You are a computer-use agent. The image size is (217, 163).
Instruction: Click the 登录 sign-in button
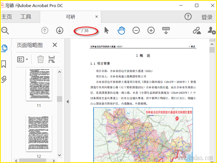pyautogui.click(x=207, y=17)
